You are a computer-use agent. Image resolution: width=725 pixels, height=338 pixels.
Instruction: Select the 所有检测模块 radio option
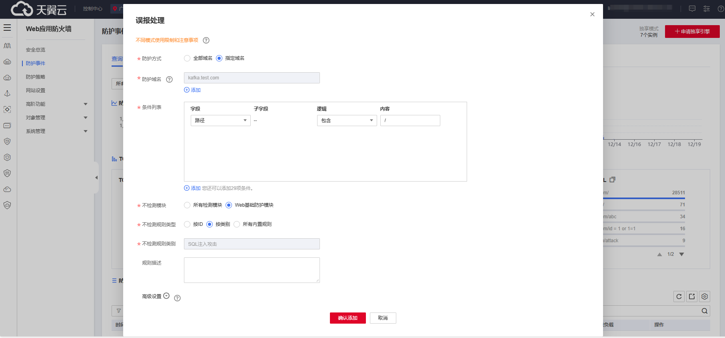pos(187,205)
